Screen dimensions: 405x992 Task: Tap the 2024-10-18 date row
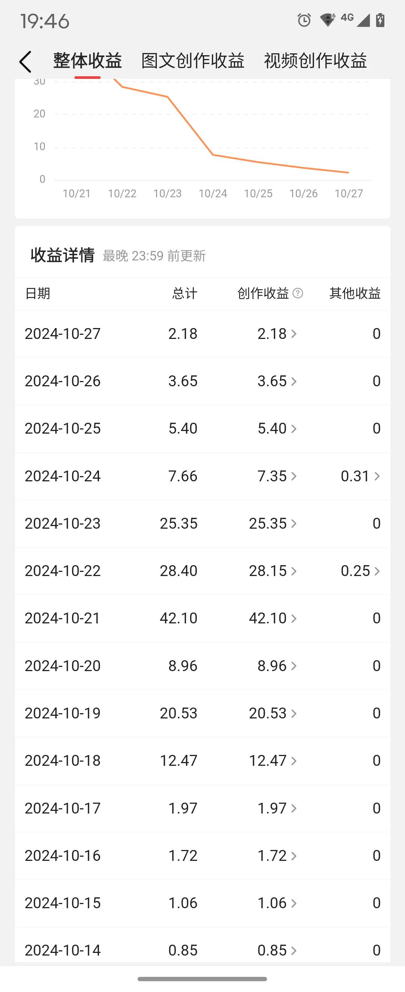click(202, 761)
